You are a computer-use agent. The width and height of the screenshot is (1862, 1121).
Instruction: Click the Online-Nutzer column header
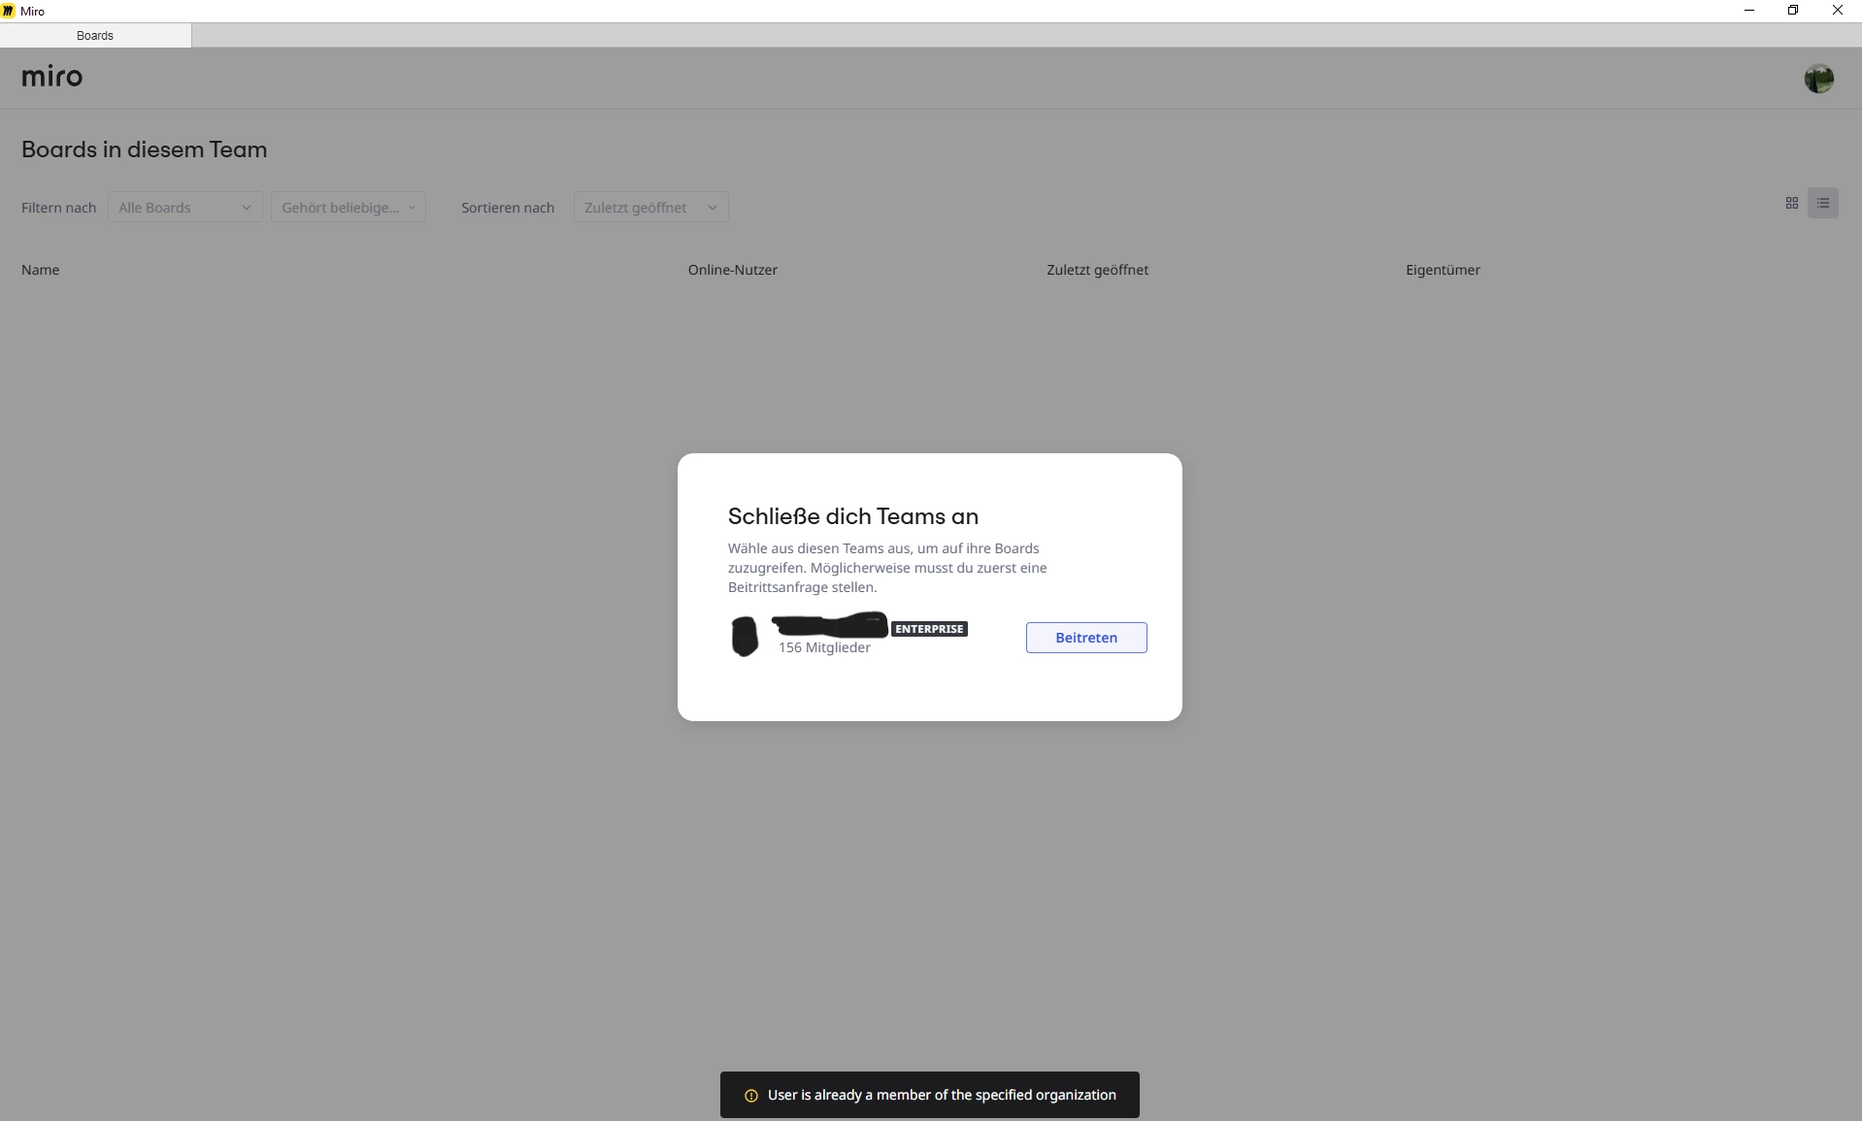pos(732,270)
